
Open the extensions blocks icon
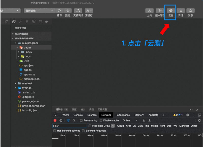click(x=33, y=21)
